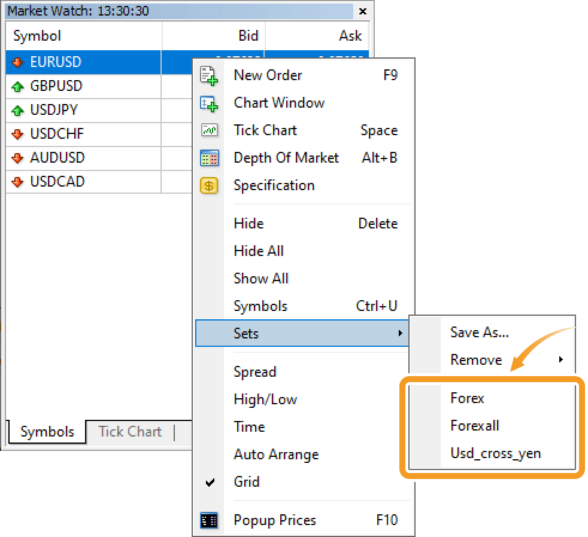Viewport: 588px width, 537px height.
Task: Click the Tick Chart menu icon
Action: coord(209,130)
